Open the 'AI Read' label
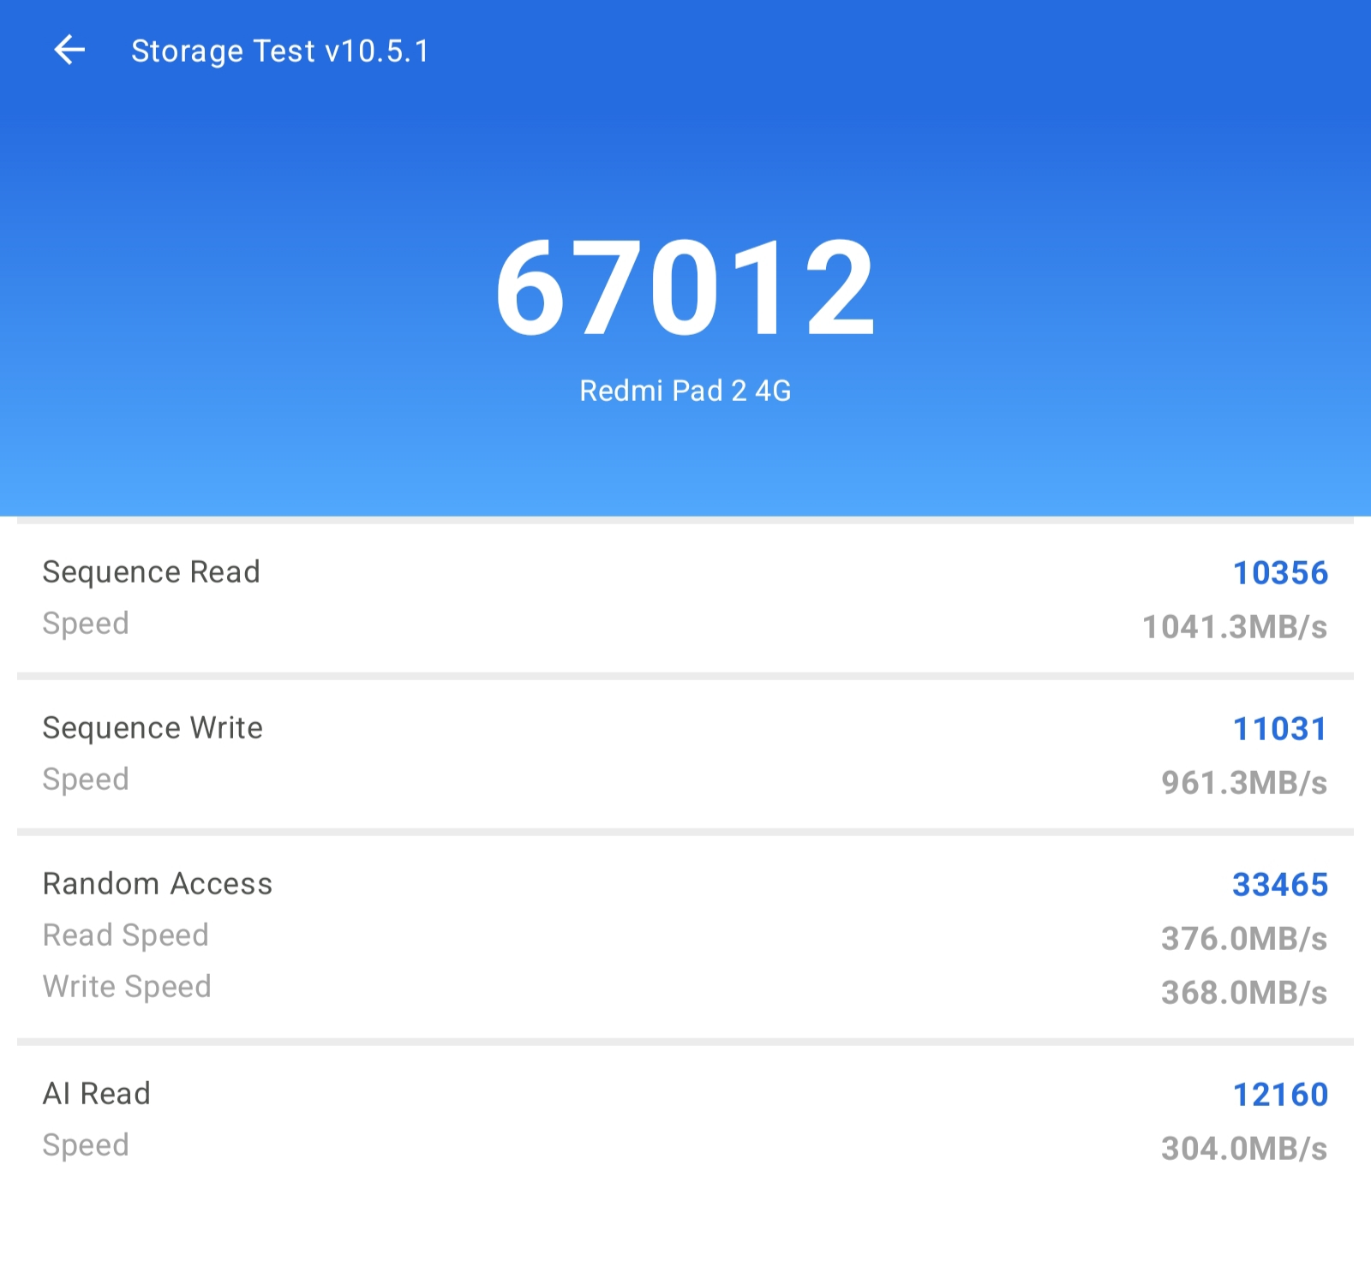This screenshot has height=1273, width=1371. (97, 1094)
